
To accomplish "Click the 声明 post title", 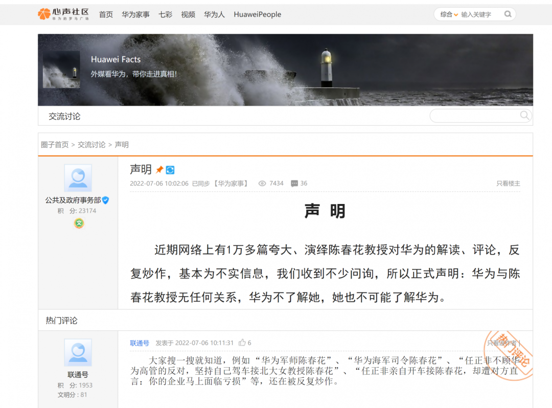I will (x=141, y=169).
